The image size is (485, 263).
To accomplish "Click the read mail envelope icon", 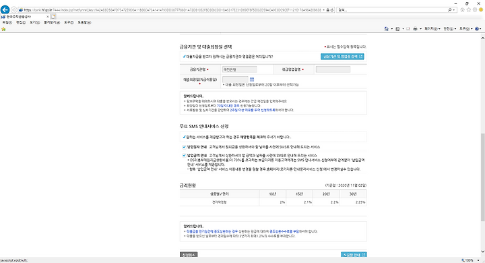I will click(x=408, y=29).
